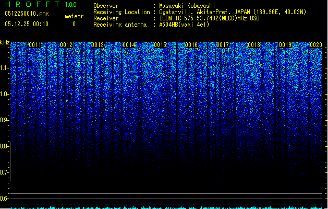
Task: Click the cyan signal level graph at bottom
Action: coord(166,207)
